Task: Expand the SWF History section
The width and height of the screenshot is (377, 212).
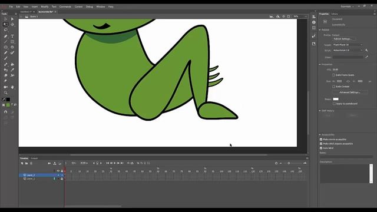Action: tap(320, 111)
